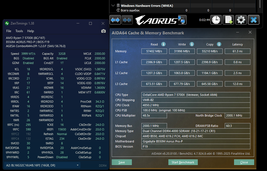Click the Copy column info icon

(x=219, y=44)
